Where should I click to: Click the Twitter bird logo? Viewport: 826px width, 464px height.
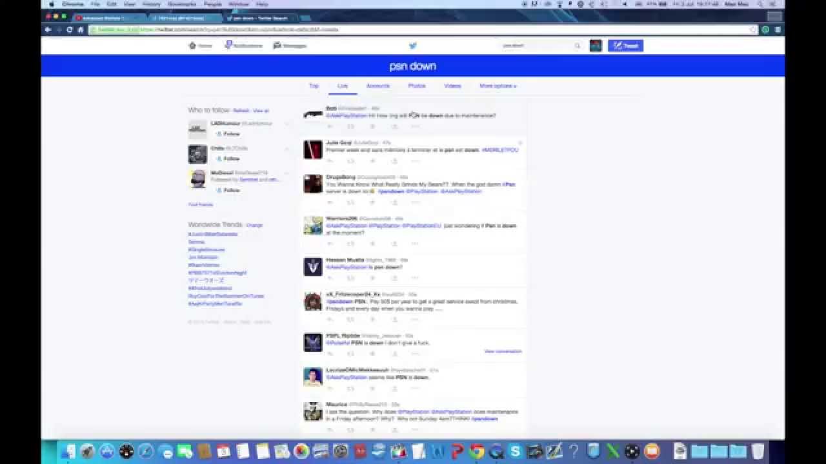pos(413,46)
